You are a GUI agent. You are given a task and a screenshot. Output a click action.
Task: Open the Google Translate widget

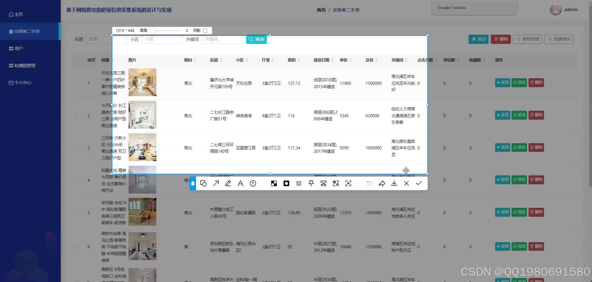[451, 7]
